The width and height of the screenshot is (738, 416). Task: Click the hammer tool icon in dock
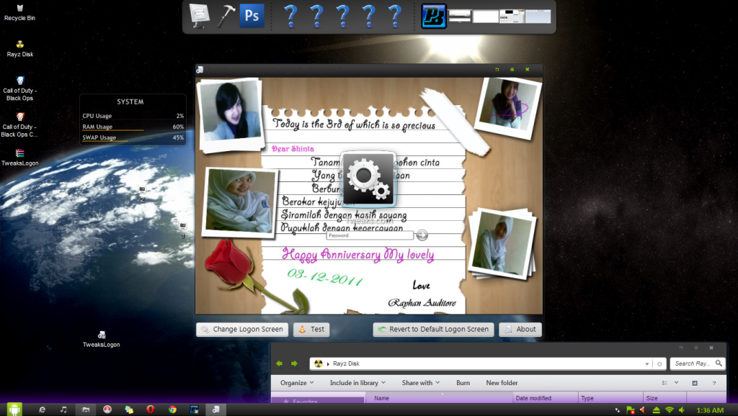click(226, 16)
